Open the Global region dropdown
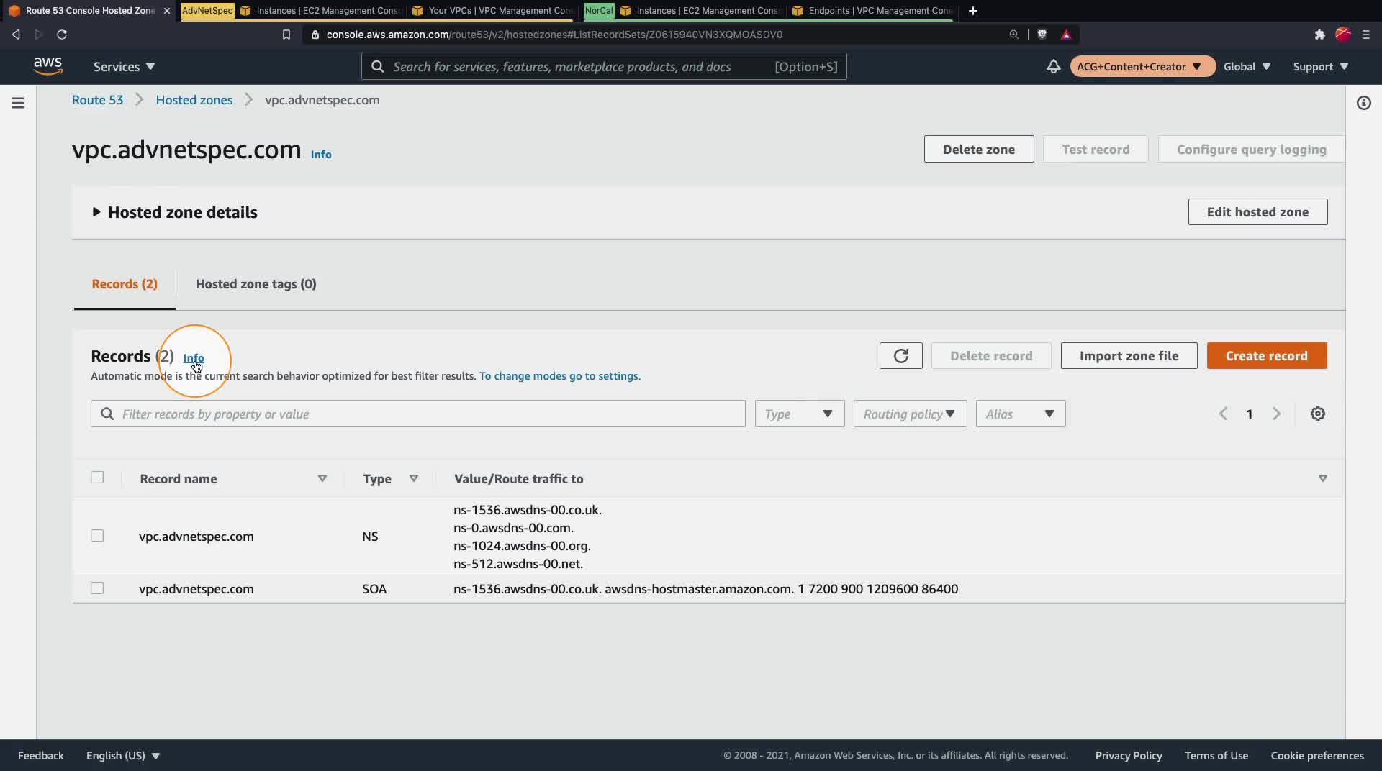The image size is (1382, 771). [1247, 66]
